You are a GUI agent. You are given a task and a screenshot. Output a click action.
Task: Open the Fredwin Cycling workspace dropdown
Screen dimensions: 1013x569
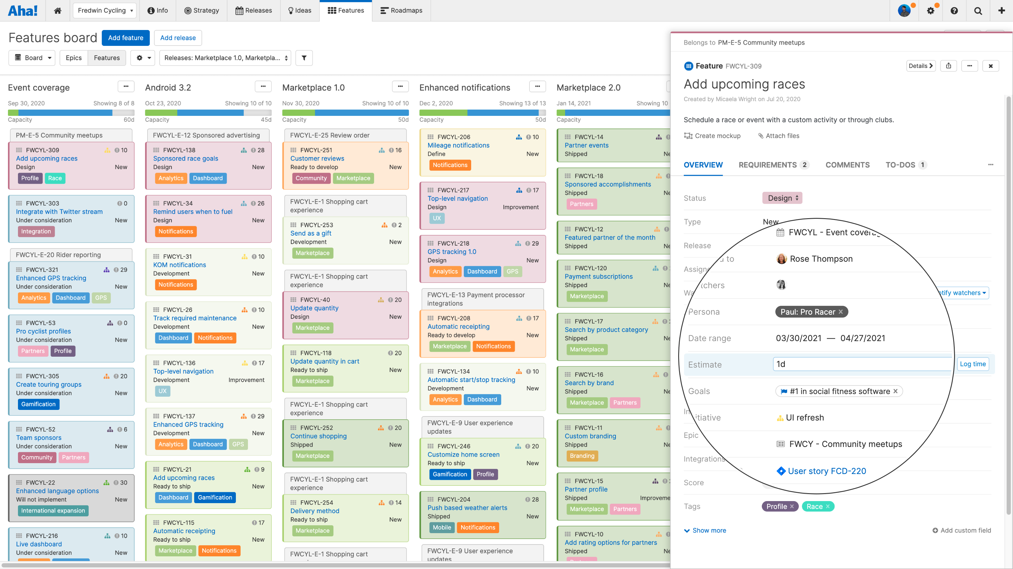point(104,10)
